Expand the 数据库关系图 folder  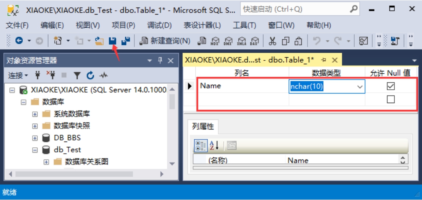46,162
